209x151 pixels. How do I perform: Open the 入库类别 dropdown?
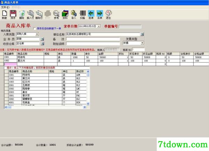37,34
